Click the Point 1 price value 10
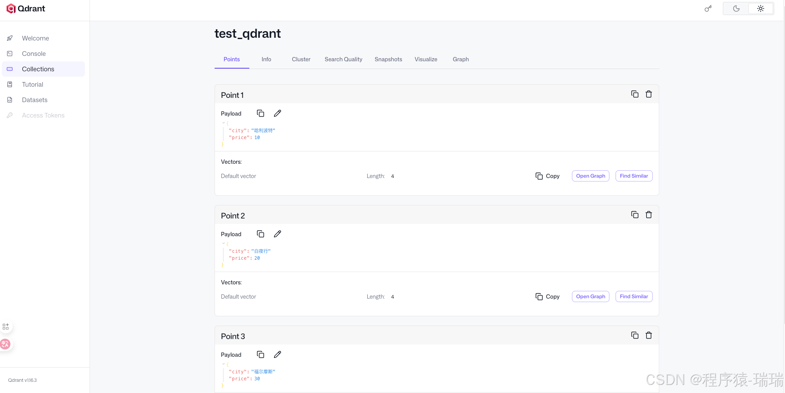Viewport: 785px width, 393px height. click(257, 138)
